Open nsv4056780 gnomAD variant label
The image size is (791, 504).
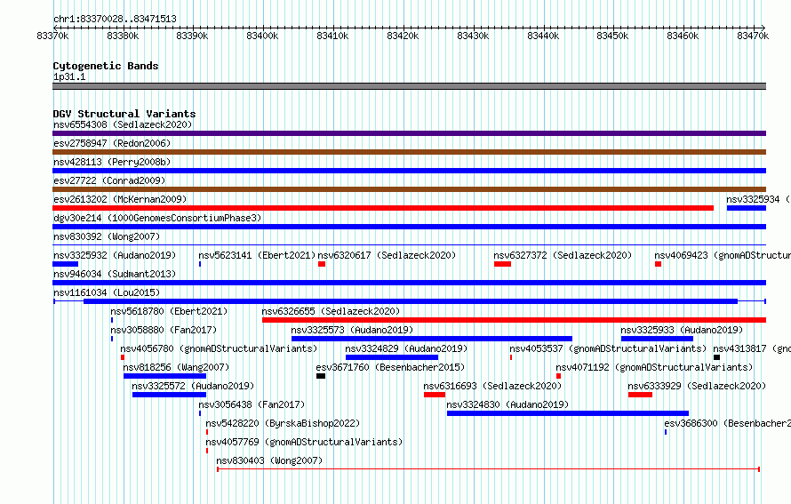[x=219, y=348]
